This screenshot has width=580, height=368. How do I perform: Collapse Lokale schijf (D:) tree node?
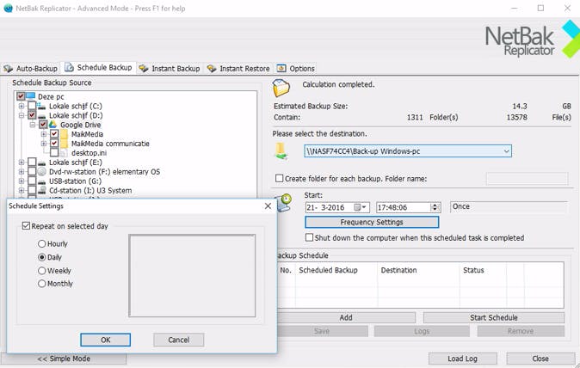pyautogui.click(x=22, y=115)
